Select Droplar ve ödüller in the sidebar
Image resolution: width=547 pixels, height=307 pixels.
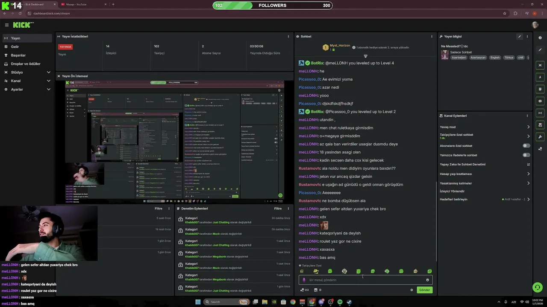pyautogui.click(x=28, y=64)
